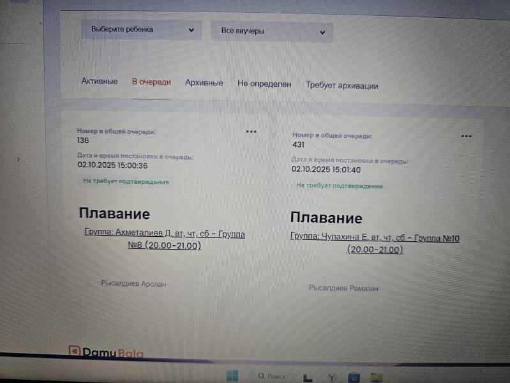Click the DamuBala logo
Screen dimensions: 510x383
(x=106, y=352)
